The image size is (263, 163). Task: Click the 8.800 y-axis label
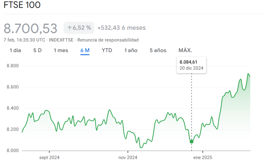tap(12, 66)
